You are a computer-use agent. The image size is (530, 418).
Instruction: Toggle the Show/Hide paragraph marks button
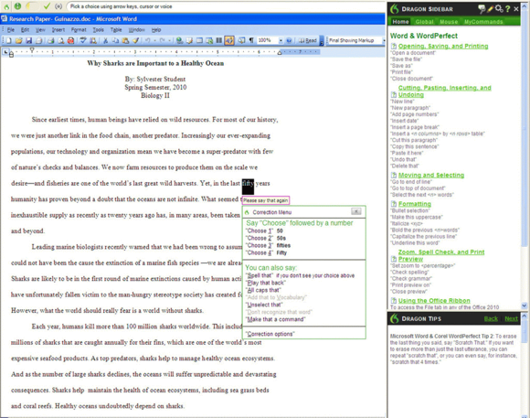coord(251,40)
